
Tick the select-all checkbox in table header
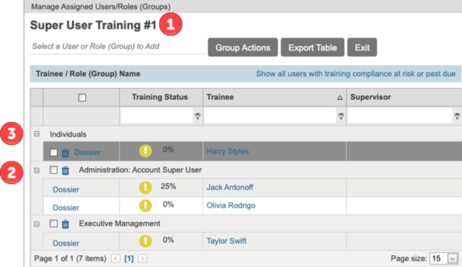click(x=82, y=98)
